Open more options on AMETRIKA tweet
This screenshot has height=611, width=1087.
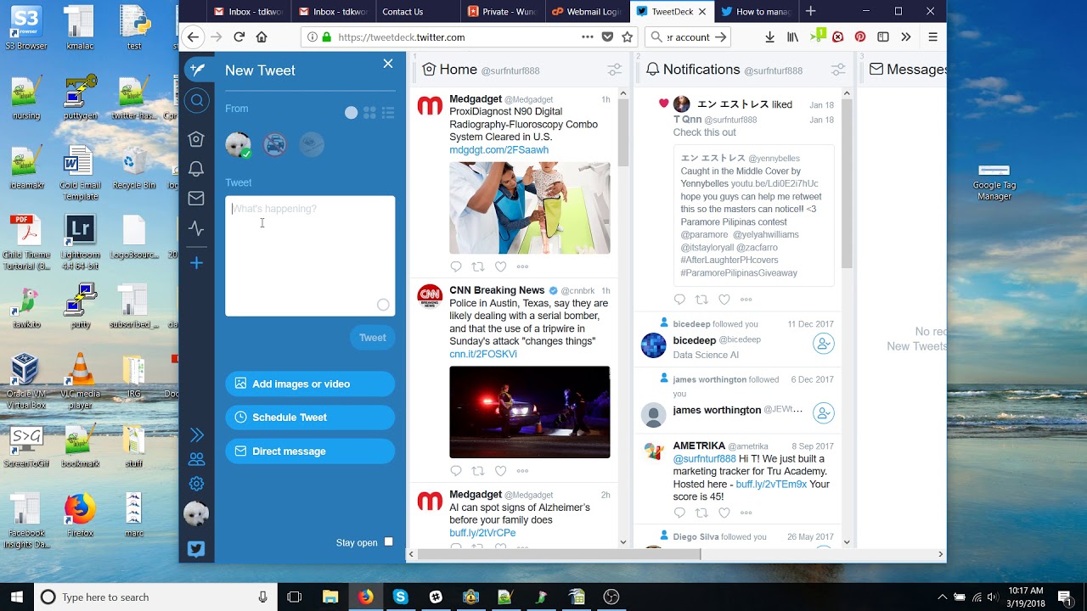pos(746,513)
